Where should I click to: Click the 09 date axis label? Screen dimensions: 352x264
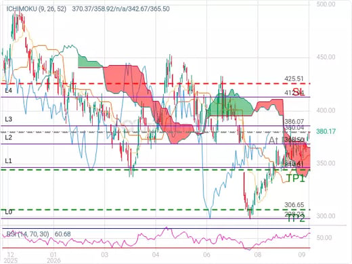click(302, 255)
